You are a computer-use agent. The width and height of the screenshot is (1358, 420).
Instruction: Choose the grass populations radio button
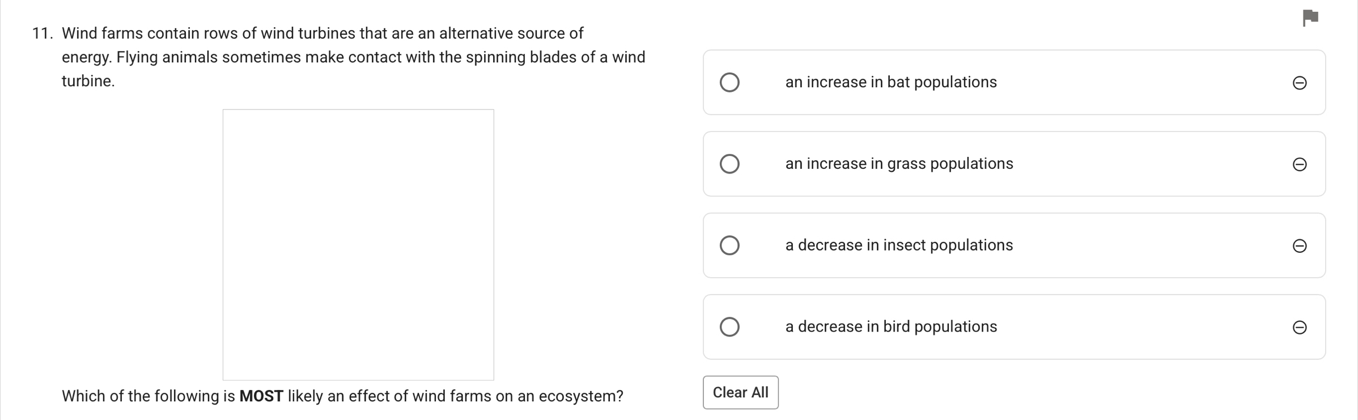click(x=729, y=164)
